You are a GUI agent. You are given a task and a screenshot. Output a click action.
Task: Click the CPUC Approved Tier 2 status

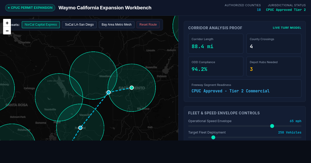click(286, 10)
